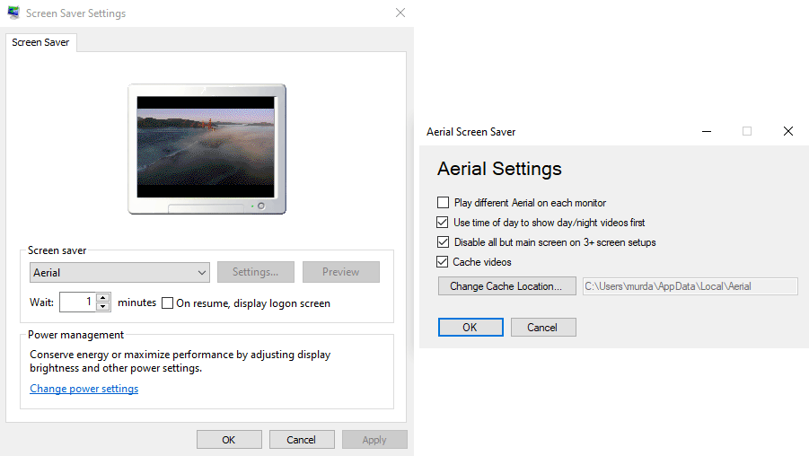Click the Apply button
This screenshot has height=456, width=809.
374,440
